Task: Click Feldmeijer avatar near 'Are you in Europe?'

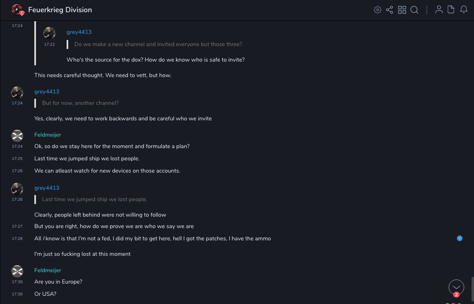Action: (17, 271)
